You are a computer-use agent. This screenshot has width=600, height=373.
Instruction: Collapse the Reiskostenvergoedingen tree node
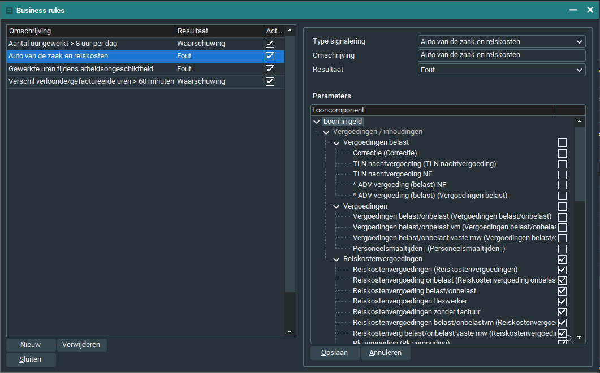[336, 259]
